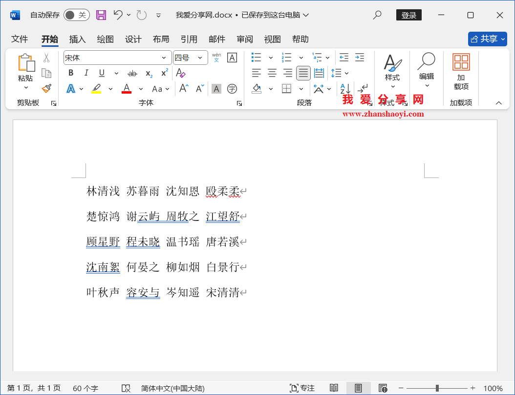Open the 文件 (File) tab

(20, 39)
